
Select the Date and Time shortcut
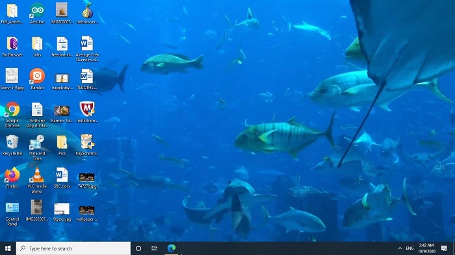click(x=36, y=143)
